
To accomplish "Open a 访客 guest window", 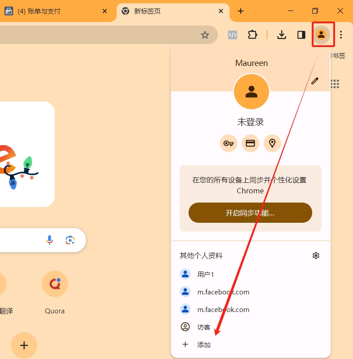I will tap(250, 327).
